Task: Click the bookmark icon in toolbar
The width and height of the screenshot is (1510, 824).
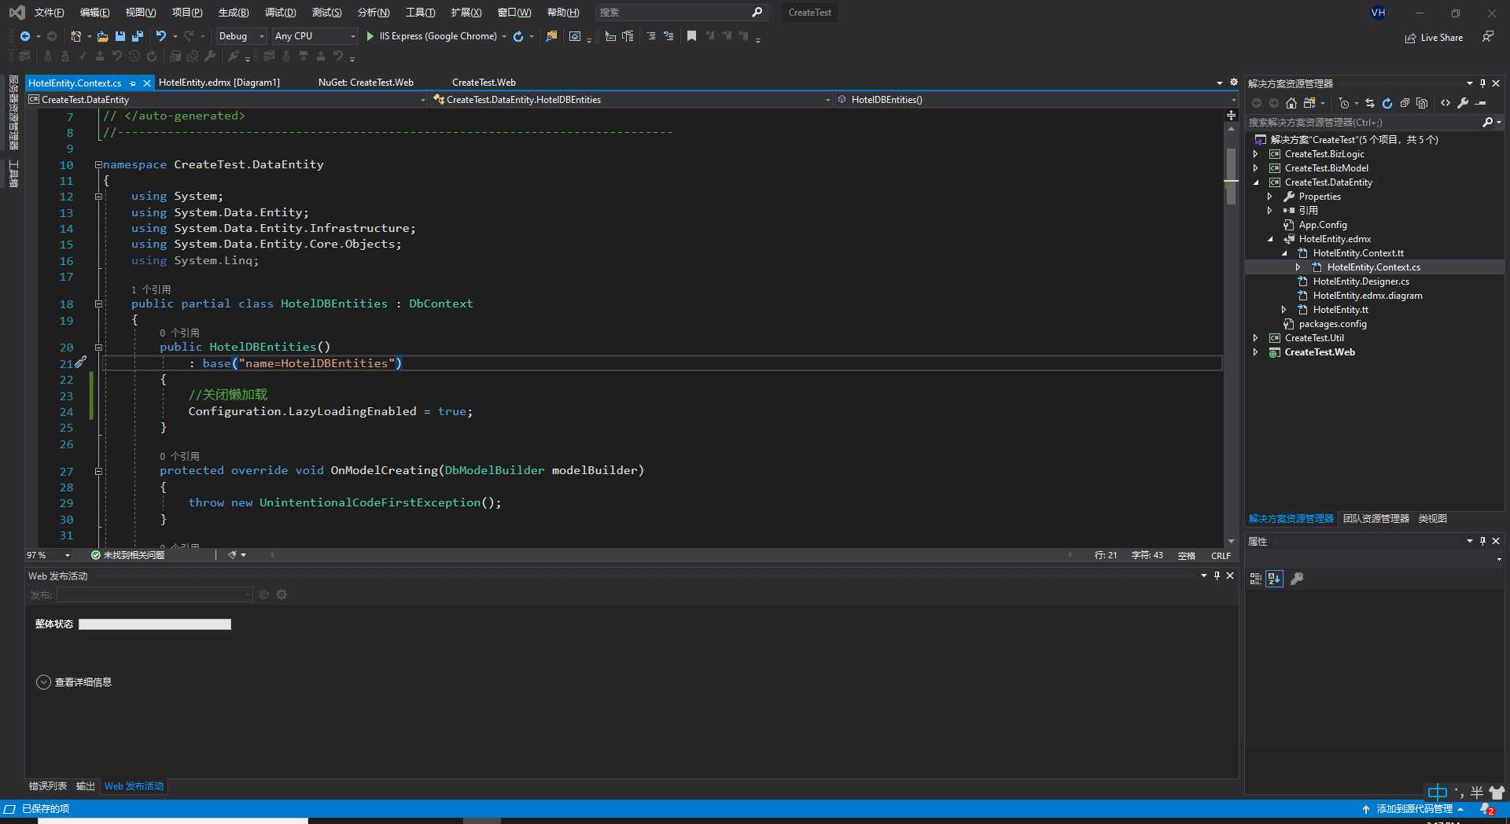Action: [x=691, y=36]
